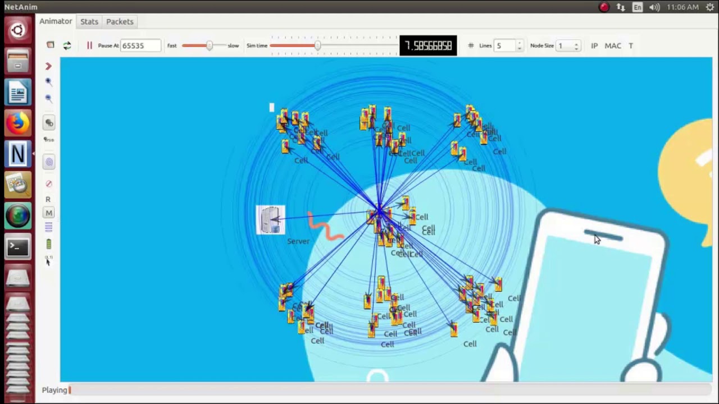
Task: Click the simulation time display
Action: [x=428, y=45]
